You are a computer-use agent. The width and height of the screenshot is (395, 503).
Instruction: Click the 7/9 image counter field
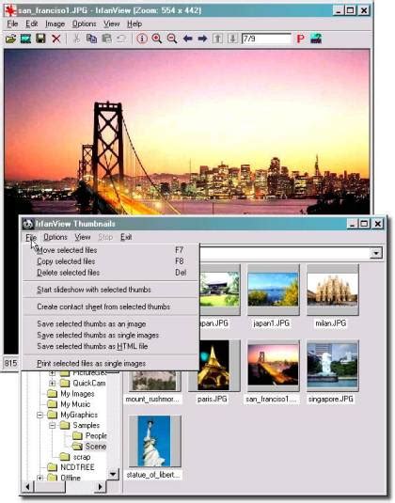point(266,39)
